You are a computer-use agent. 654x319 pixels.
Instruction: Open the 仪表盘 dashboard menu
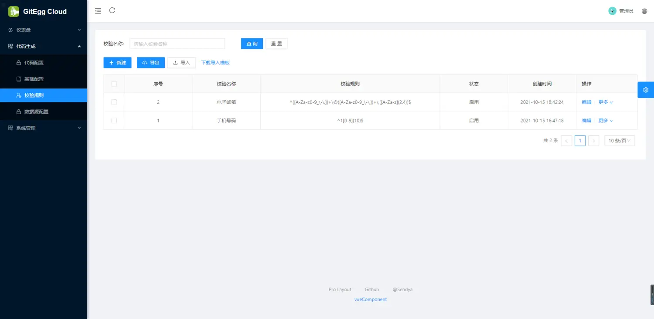[x=44, y=30]
